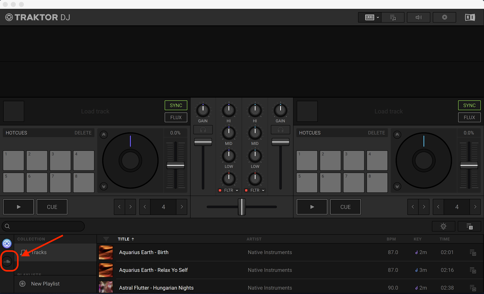Click DELETE in left deck HOTCUES
Viewport: 484px width, 294px height.
83,133
